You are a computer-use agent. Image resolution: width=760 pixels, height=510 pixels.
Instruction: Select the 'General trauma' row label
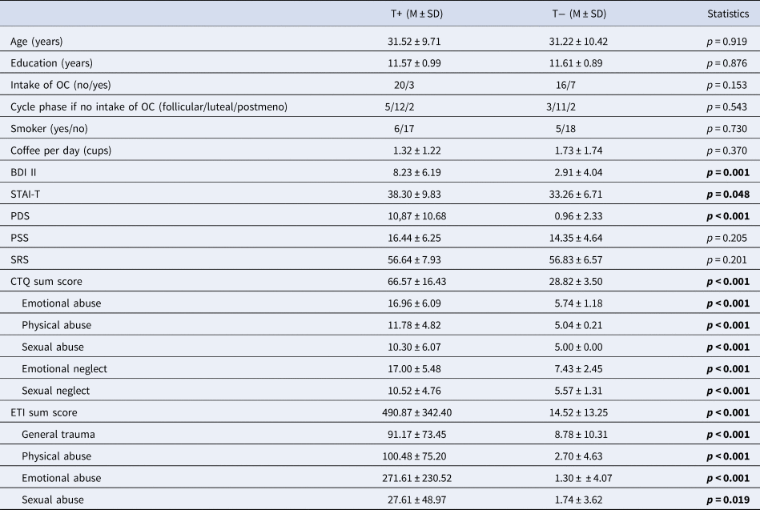pos(57,433)
